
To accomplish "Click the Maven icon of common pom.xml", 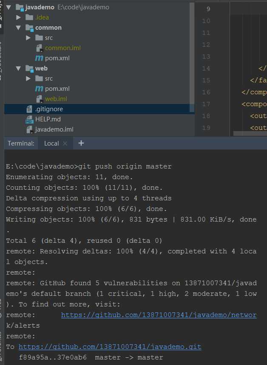I will (x=39, y=58).
